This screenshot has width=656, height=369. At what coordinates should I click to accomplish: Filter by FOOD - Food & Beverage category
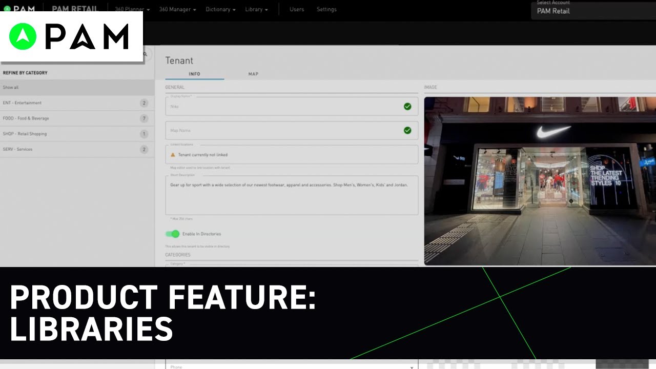(77, 118)
